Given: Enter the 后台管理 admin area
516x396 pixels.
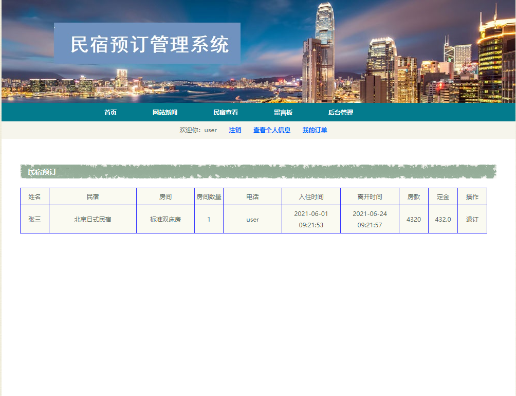Looking at the screenshot, I should [x=340, y=112].
